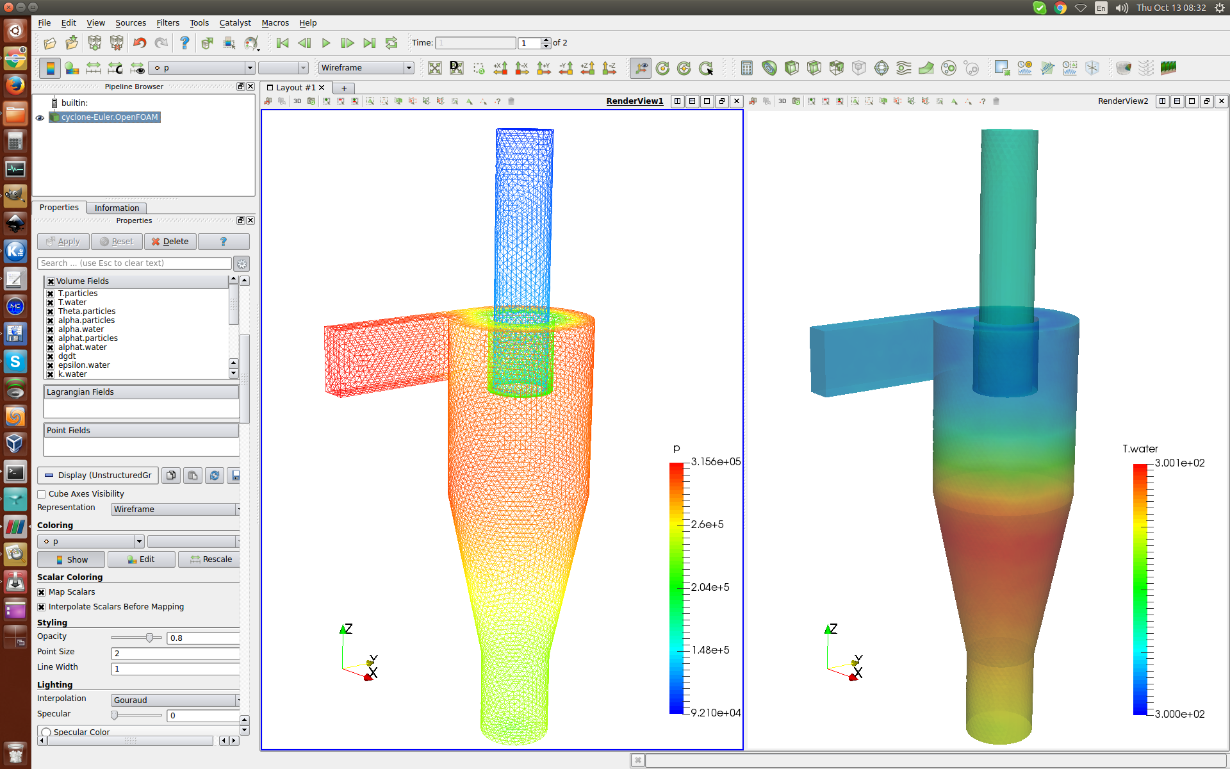This screenshot has width=1230, height=769.
Task: Click the Play animation button
Action: [326, 43]
